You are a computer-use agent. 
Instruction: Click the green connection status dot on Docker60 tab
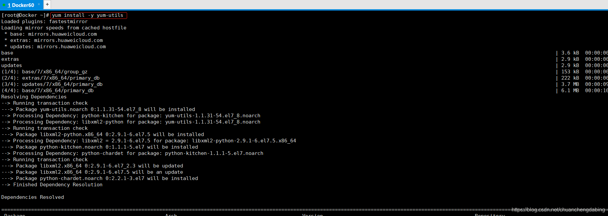[x=4, y=5]
